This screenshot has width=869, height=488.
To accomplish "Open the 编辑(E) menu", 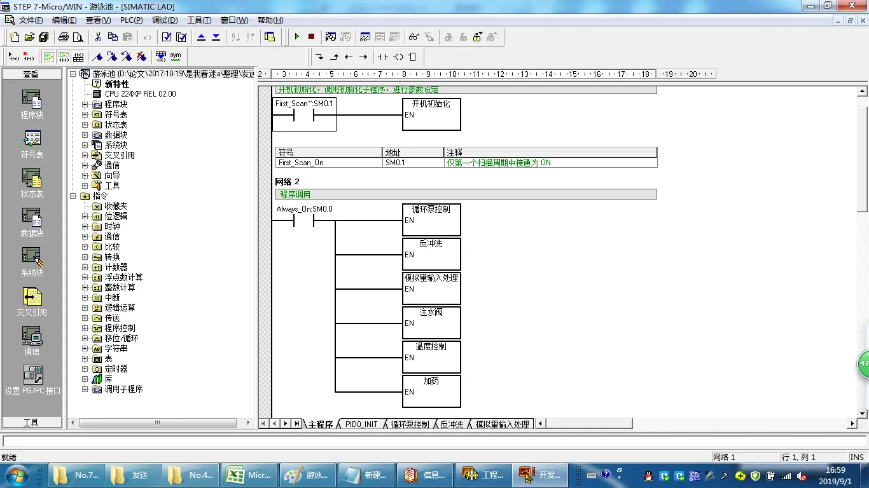I will tap(64, 20).
